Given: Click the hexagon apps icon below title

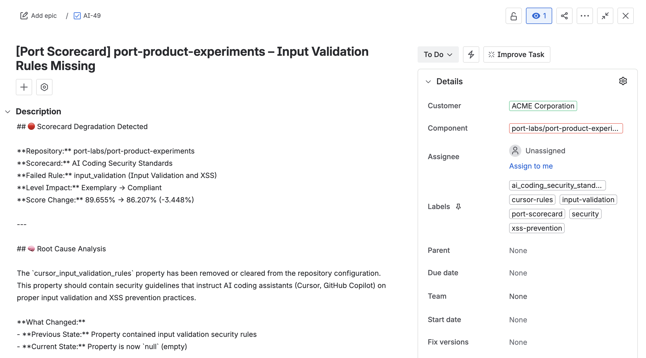Looking at the screenshot, I should pos(44,87).
